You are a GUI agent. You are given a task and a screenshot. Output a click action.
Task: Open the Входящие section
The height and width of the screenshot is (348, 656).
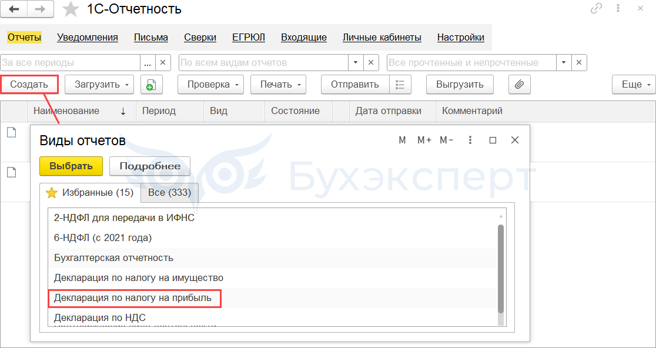(304, 37)
